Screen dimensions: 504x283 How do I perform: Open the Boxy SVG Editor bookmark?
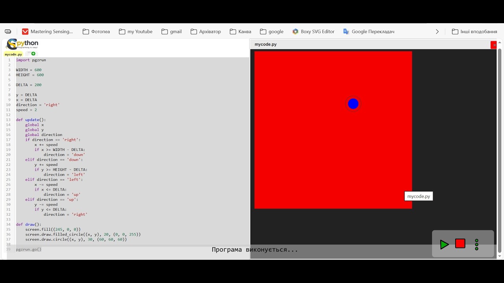coord(313,31)
